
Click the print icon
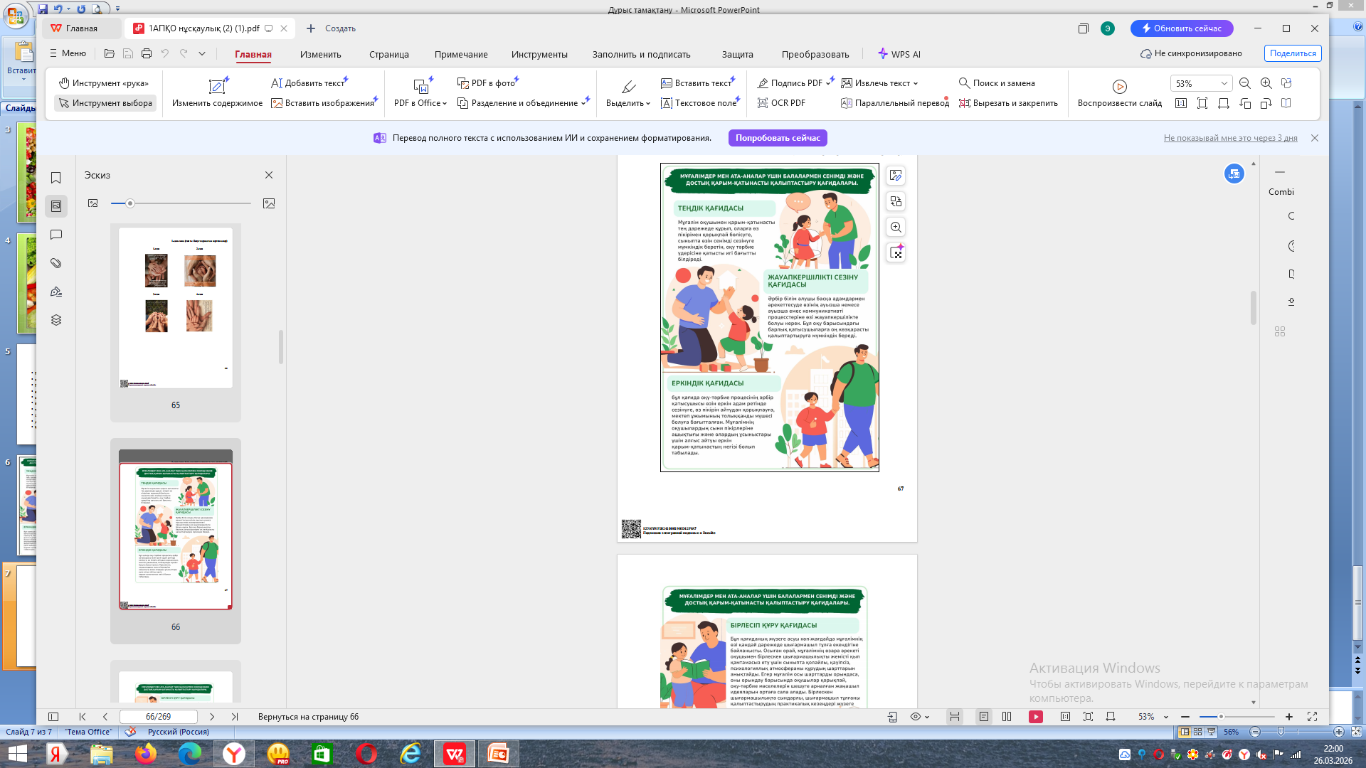pos(147,53)
